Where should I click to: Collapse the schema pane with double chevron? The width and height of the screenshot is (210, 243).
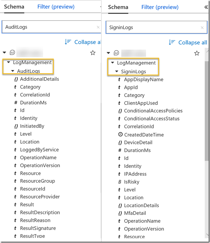(206, 7)
